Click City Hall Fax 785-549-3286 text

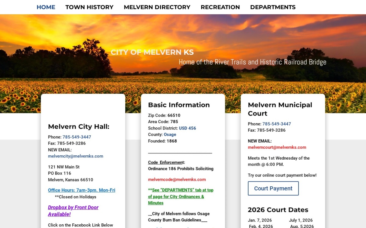click(67, 143)
